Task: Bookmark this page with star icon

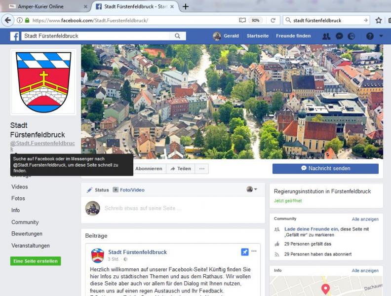Action: (x=379, y=20)
